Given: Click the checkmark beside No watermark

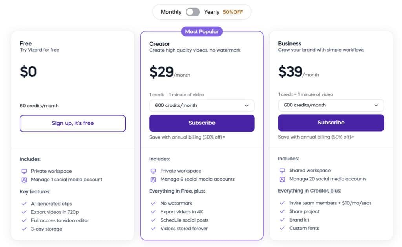Looking at the screenshot, I should [x=153, y=204].
